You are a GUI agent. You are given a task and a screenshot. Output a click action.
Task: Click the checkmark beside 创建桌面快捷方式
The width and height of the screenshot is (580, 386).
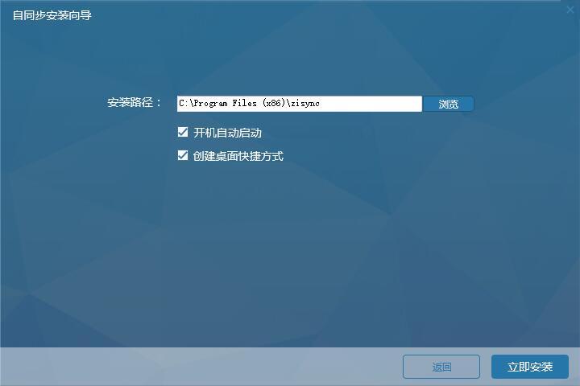pos(183,155)
